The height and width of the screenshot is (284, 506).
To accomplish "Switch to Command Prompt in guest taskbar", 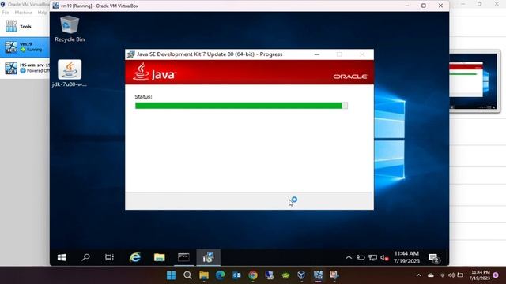I will tap(183, 257).
